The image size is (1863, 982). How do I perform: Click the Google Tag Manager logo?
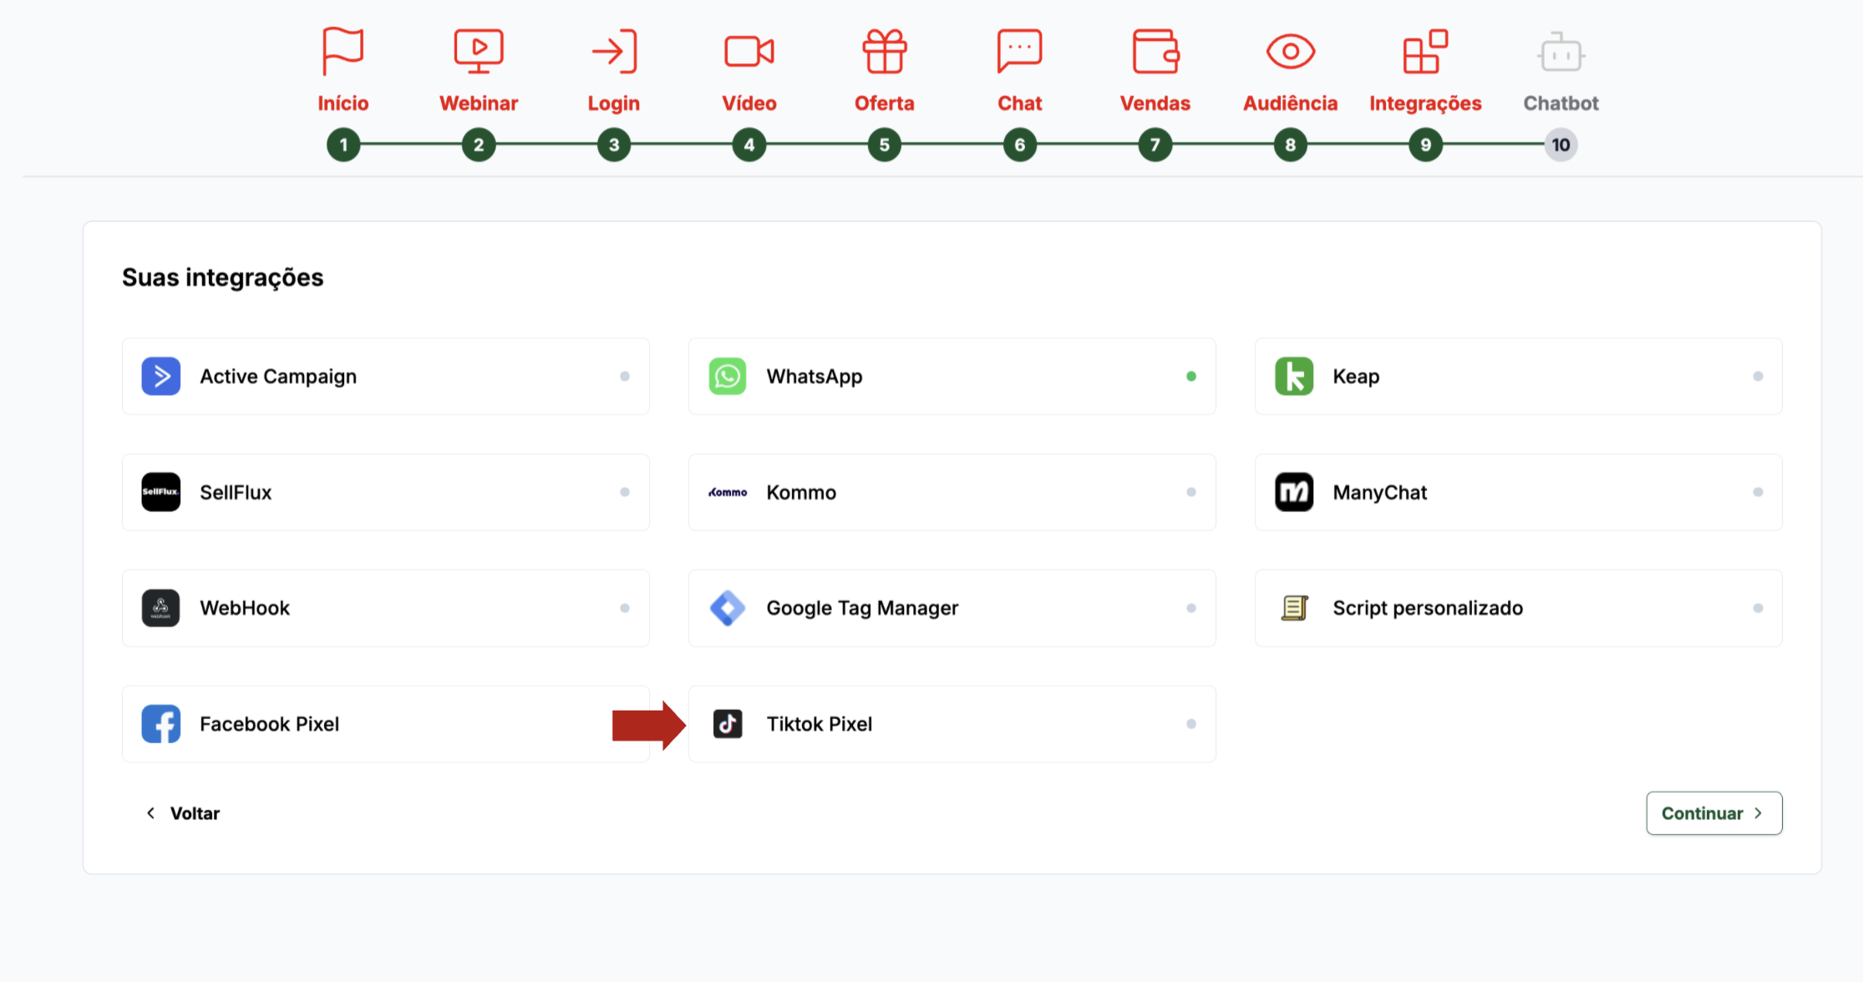(728, 608)
